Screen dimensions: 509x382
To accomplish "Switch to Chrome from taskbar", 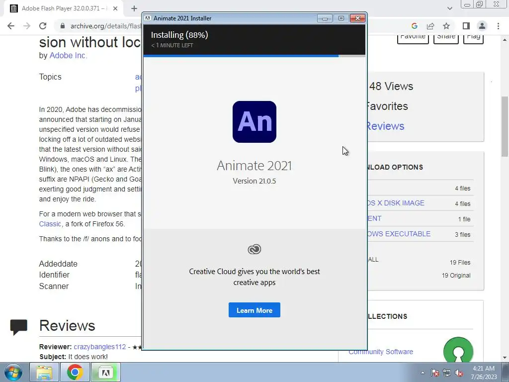I will [75, 372].
